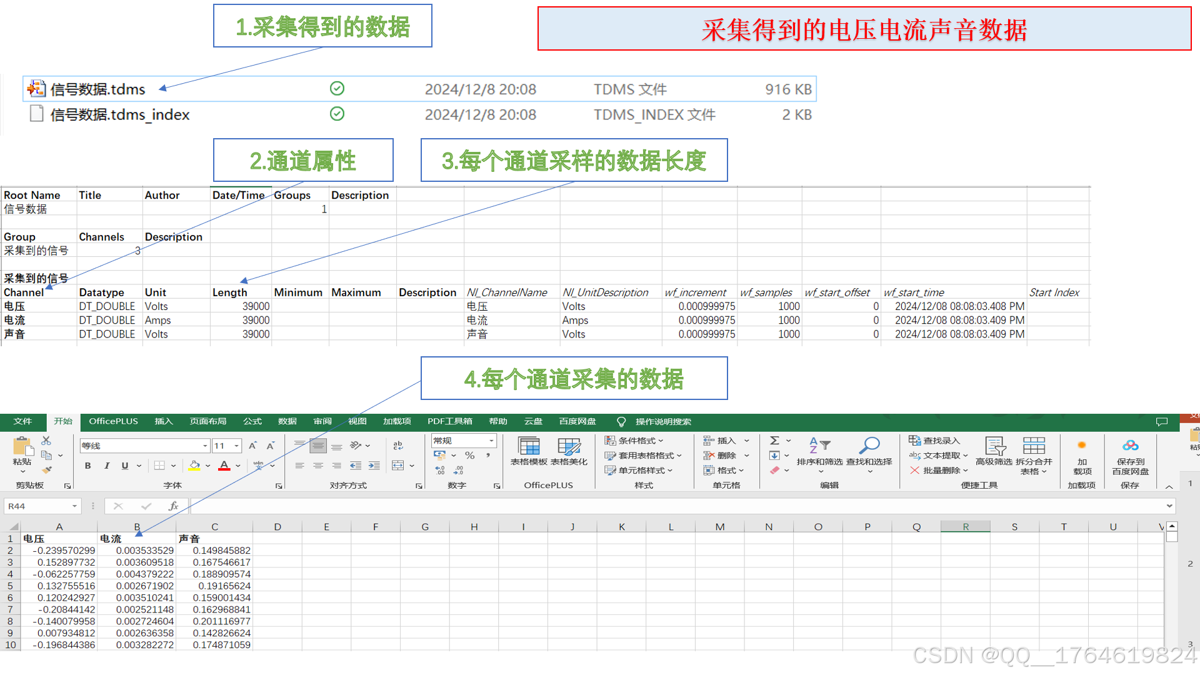
Task: Click the percent style icon
Action: (470, 456)
